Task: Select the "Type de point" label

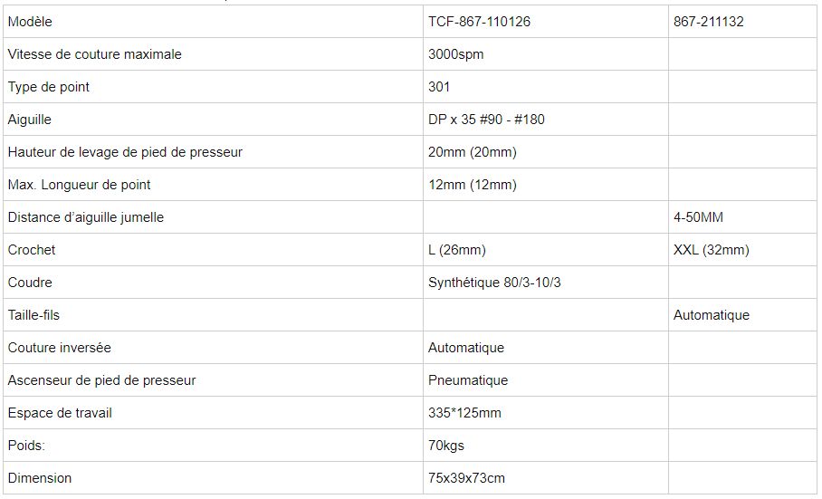Action: [49, 87]
